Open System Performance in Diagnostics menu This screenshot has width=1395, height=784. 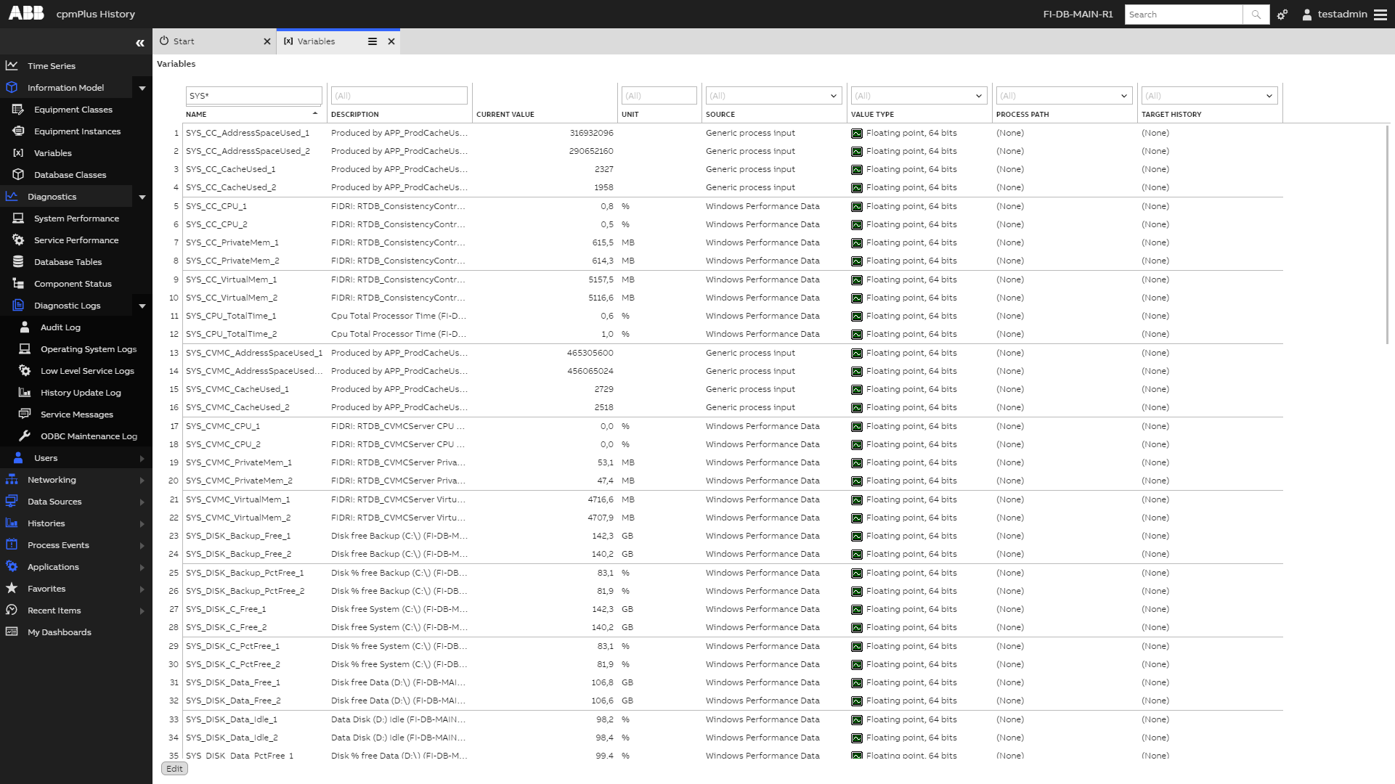[x=76, y=219]
